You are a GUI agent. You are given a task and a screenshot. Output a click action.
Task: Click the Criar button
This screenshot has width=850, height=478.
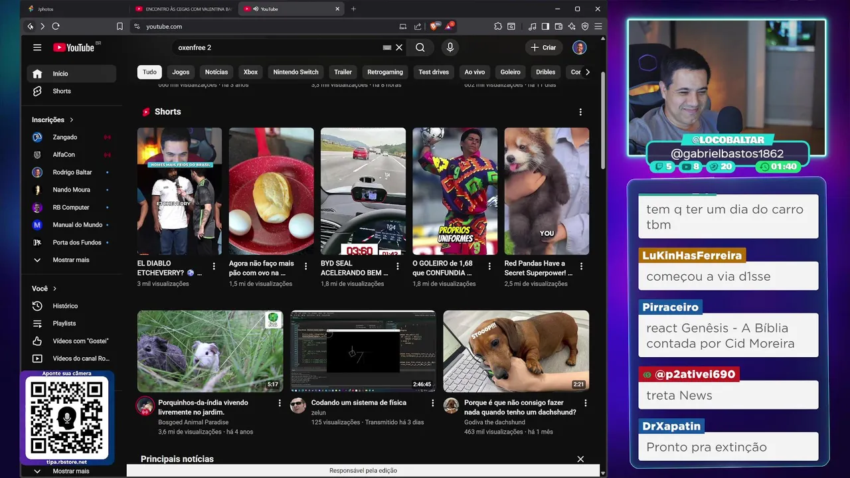click(544, 48)
